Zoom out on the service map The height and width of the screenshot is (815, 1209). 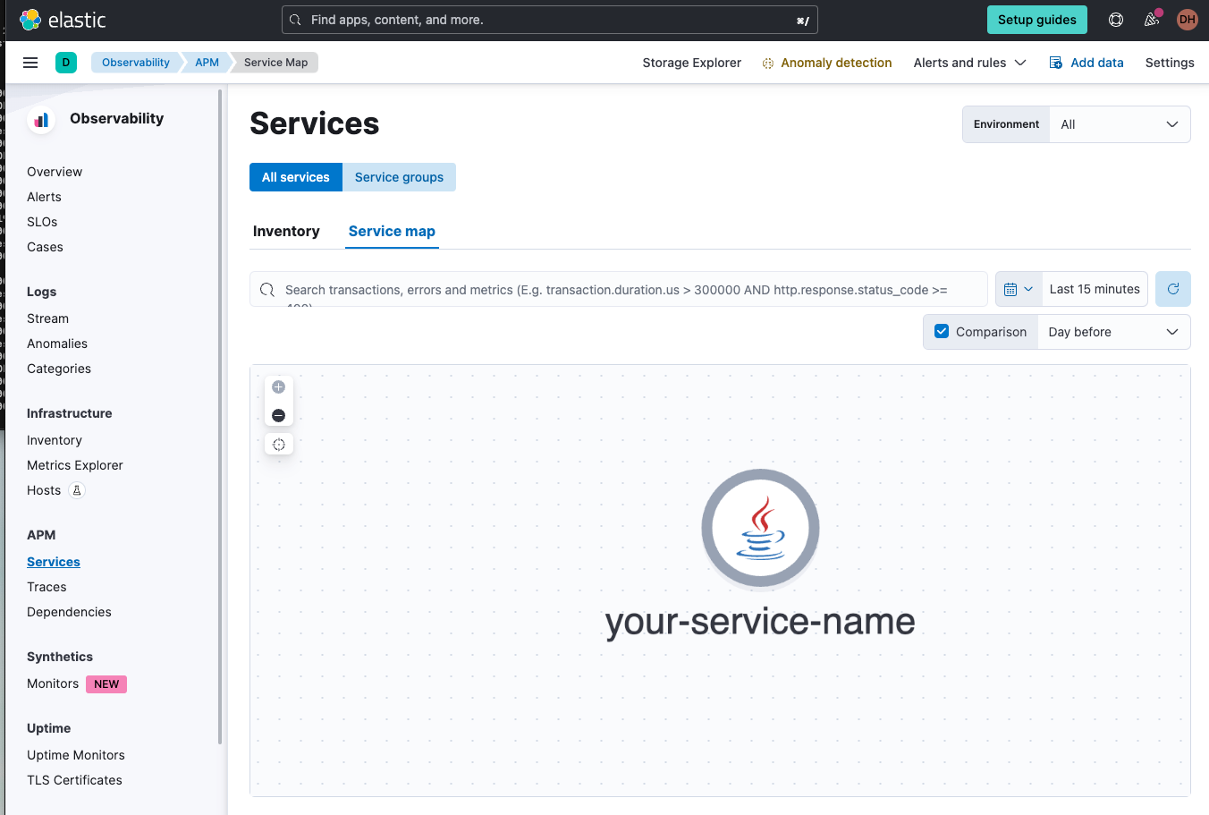pyautogui.click(x=278, y=415)
